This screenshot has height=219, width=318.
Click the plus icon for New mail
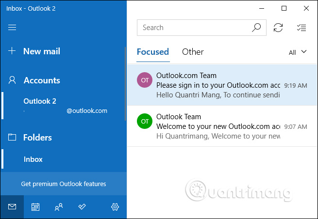point(12,50)
